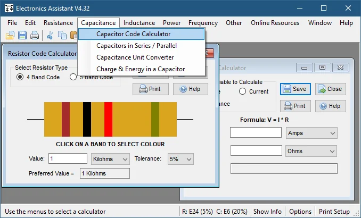Click Print button in Ohm's Law window
361x218 pixels.
[x=296, y=106]
